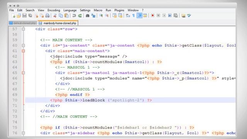
Task: Click the 'MASSCOL 1' comment on line 64
Action: click(x=78, y=68)
